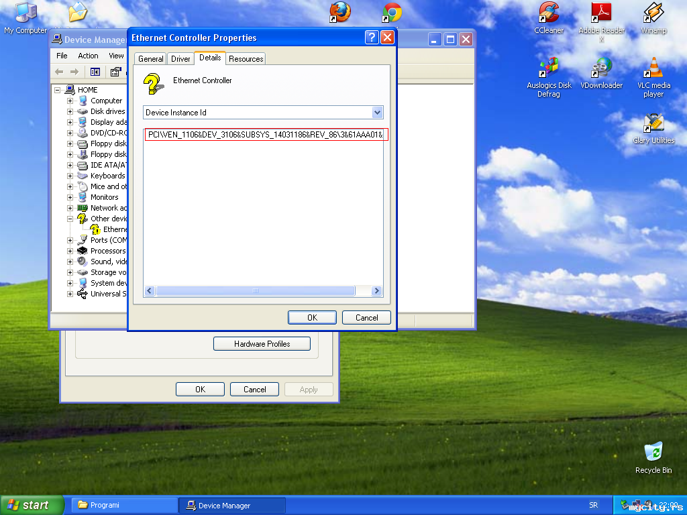Click the scroll-left arrow of value list
The image size is (687, 515).
150,291
